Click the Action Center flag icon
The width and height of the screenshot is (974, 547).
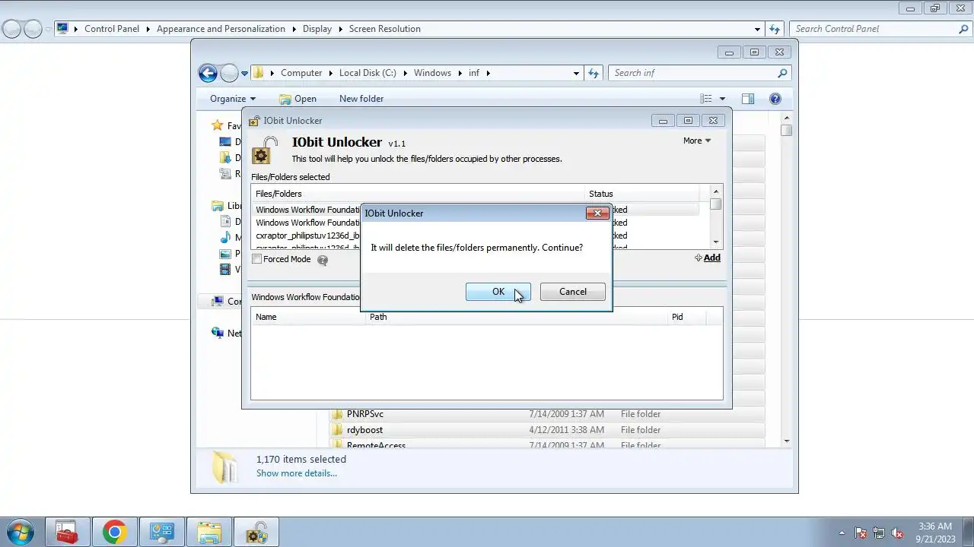point(861,533)
